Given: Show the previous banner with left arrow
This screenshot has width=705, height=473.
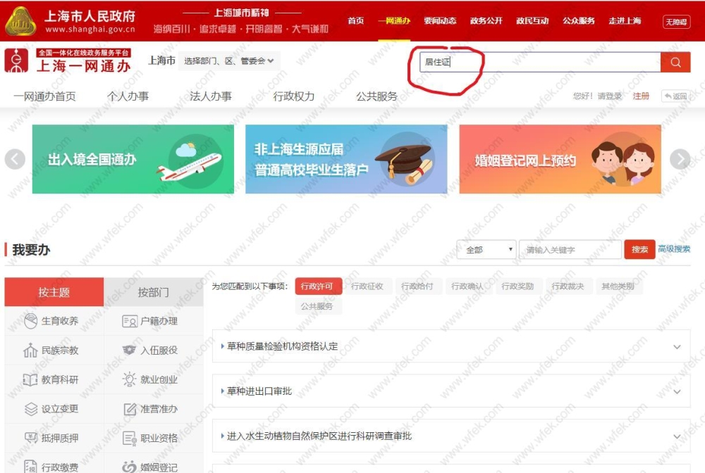Looking at the screenshot, I should pos(15,159).
